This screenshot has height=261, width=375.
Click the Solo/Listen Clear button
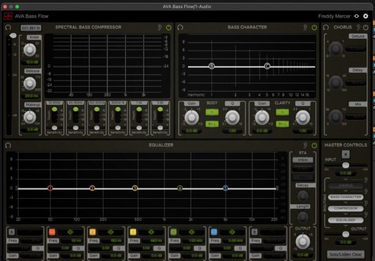(345, 254)
